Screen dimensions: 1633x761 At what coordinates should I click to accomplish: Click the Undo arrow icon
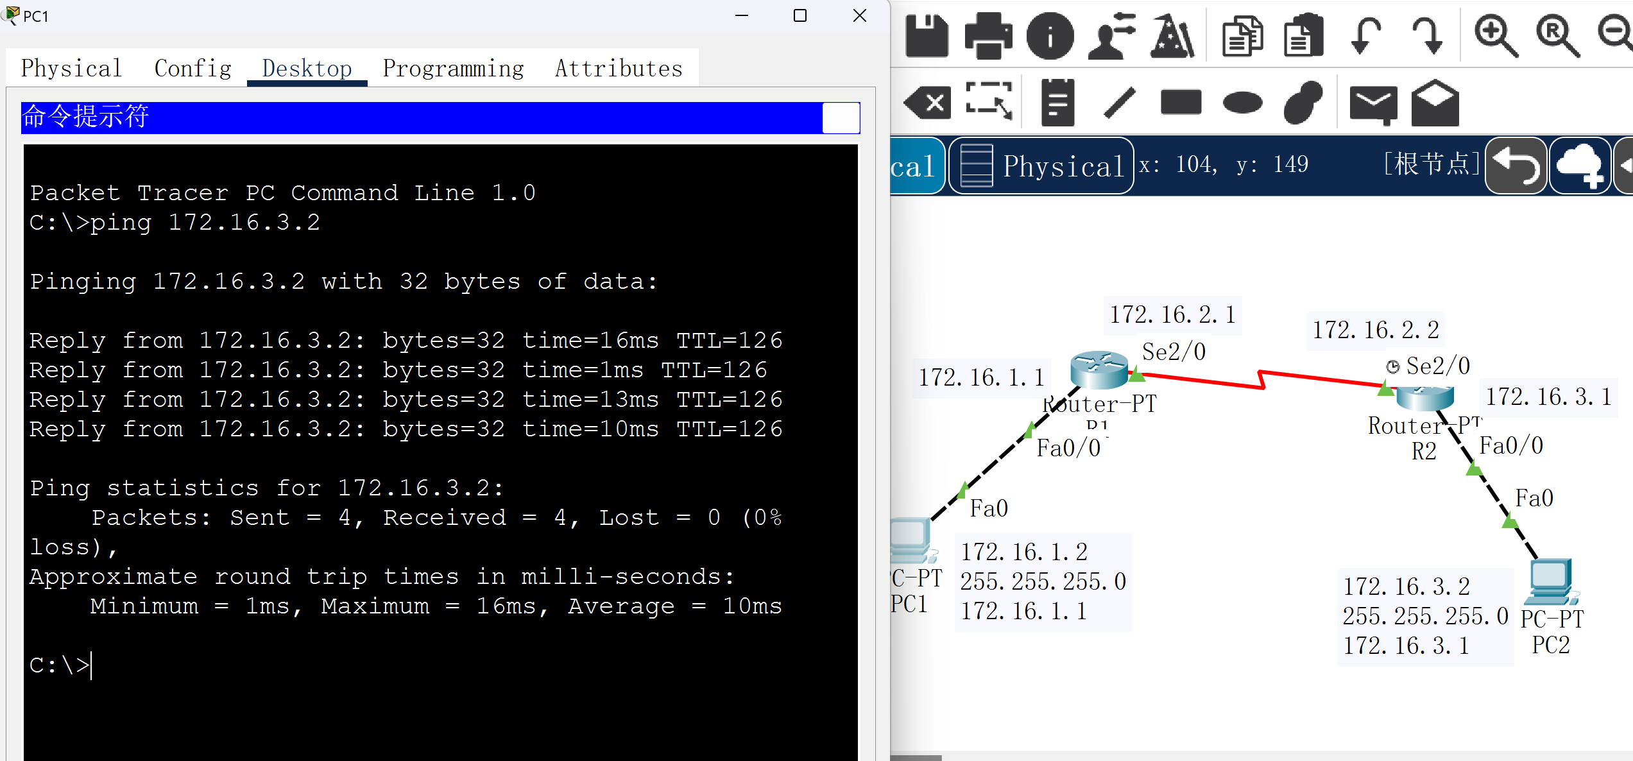click(1365, 36)
